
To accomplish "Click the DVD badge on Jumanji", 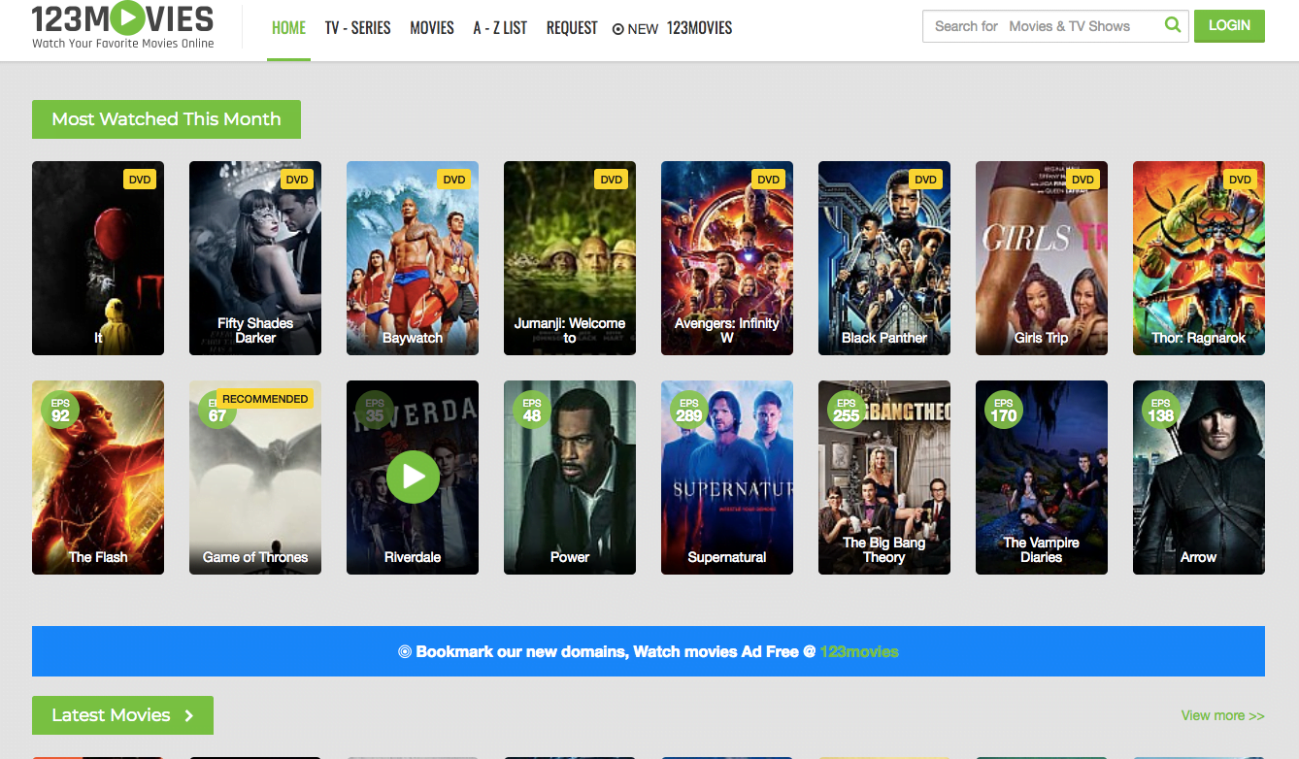I will [612, 180].
